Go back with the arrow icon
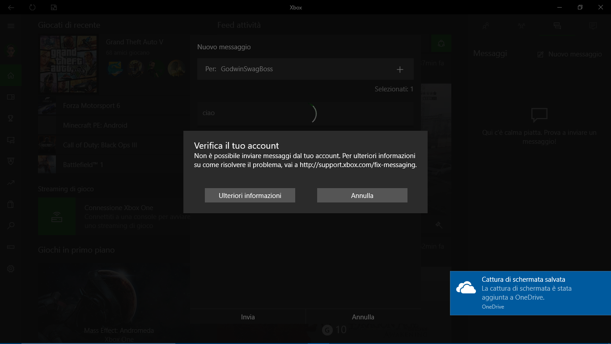 pyautogui.click(x=11, y=7)
